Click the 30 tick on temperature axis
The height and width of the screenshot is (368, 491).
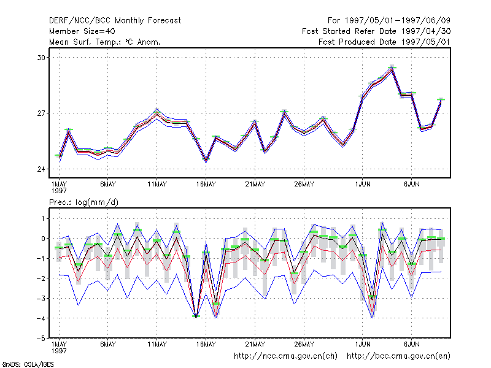click(x=42, y=58)
